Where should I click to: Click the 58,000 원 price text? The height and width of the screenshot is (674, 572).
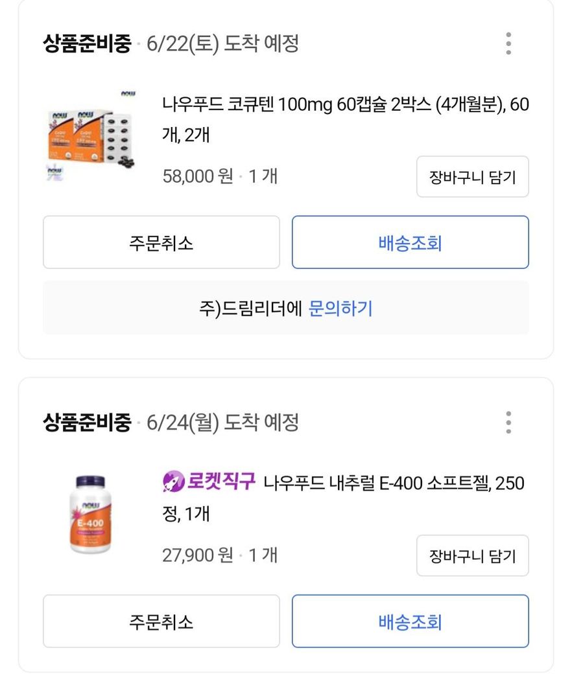tap(198, 176)
